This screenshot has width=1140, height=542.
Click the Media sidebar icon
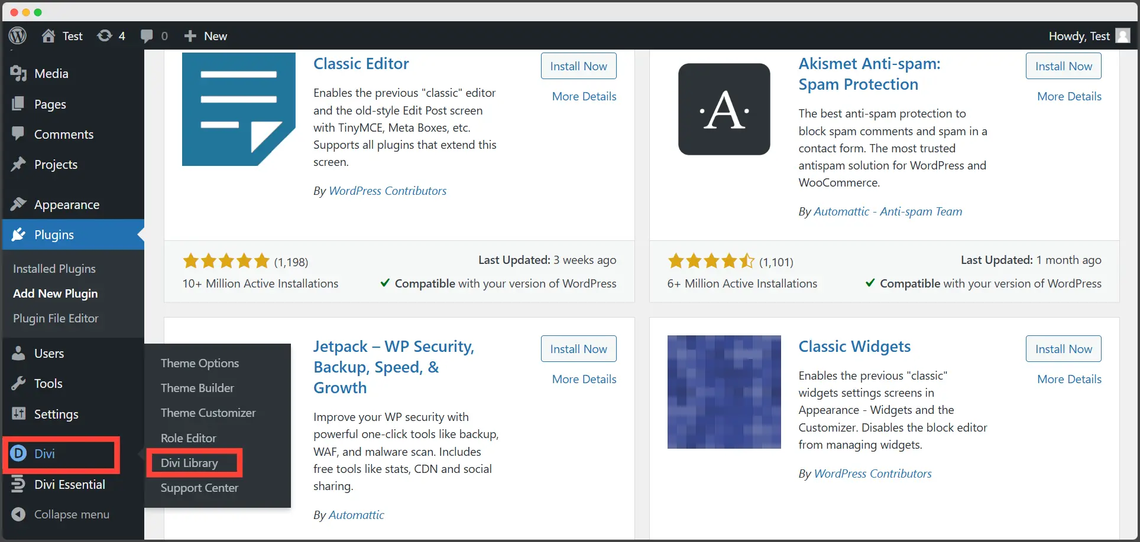(19, 73)
